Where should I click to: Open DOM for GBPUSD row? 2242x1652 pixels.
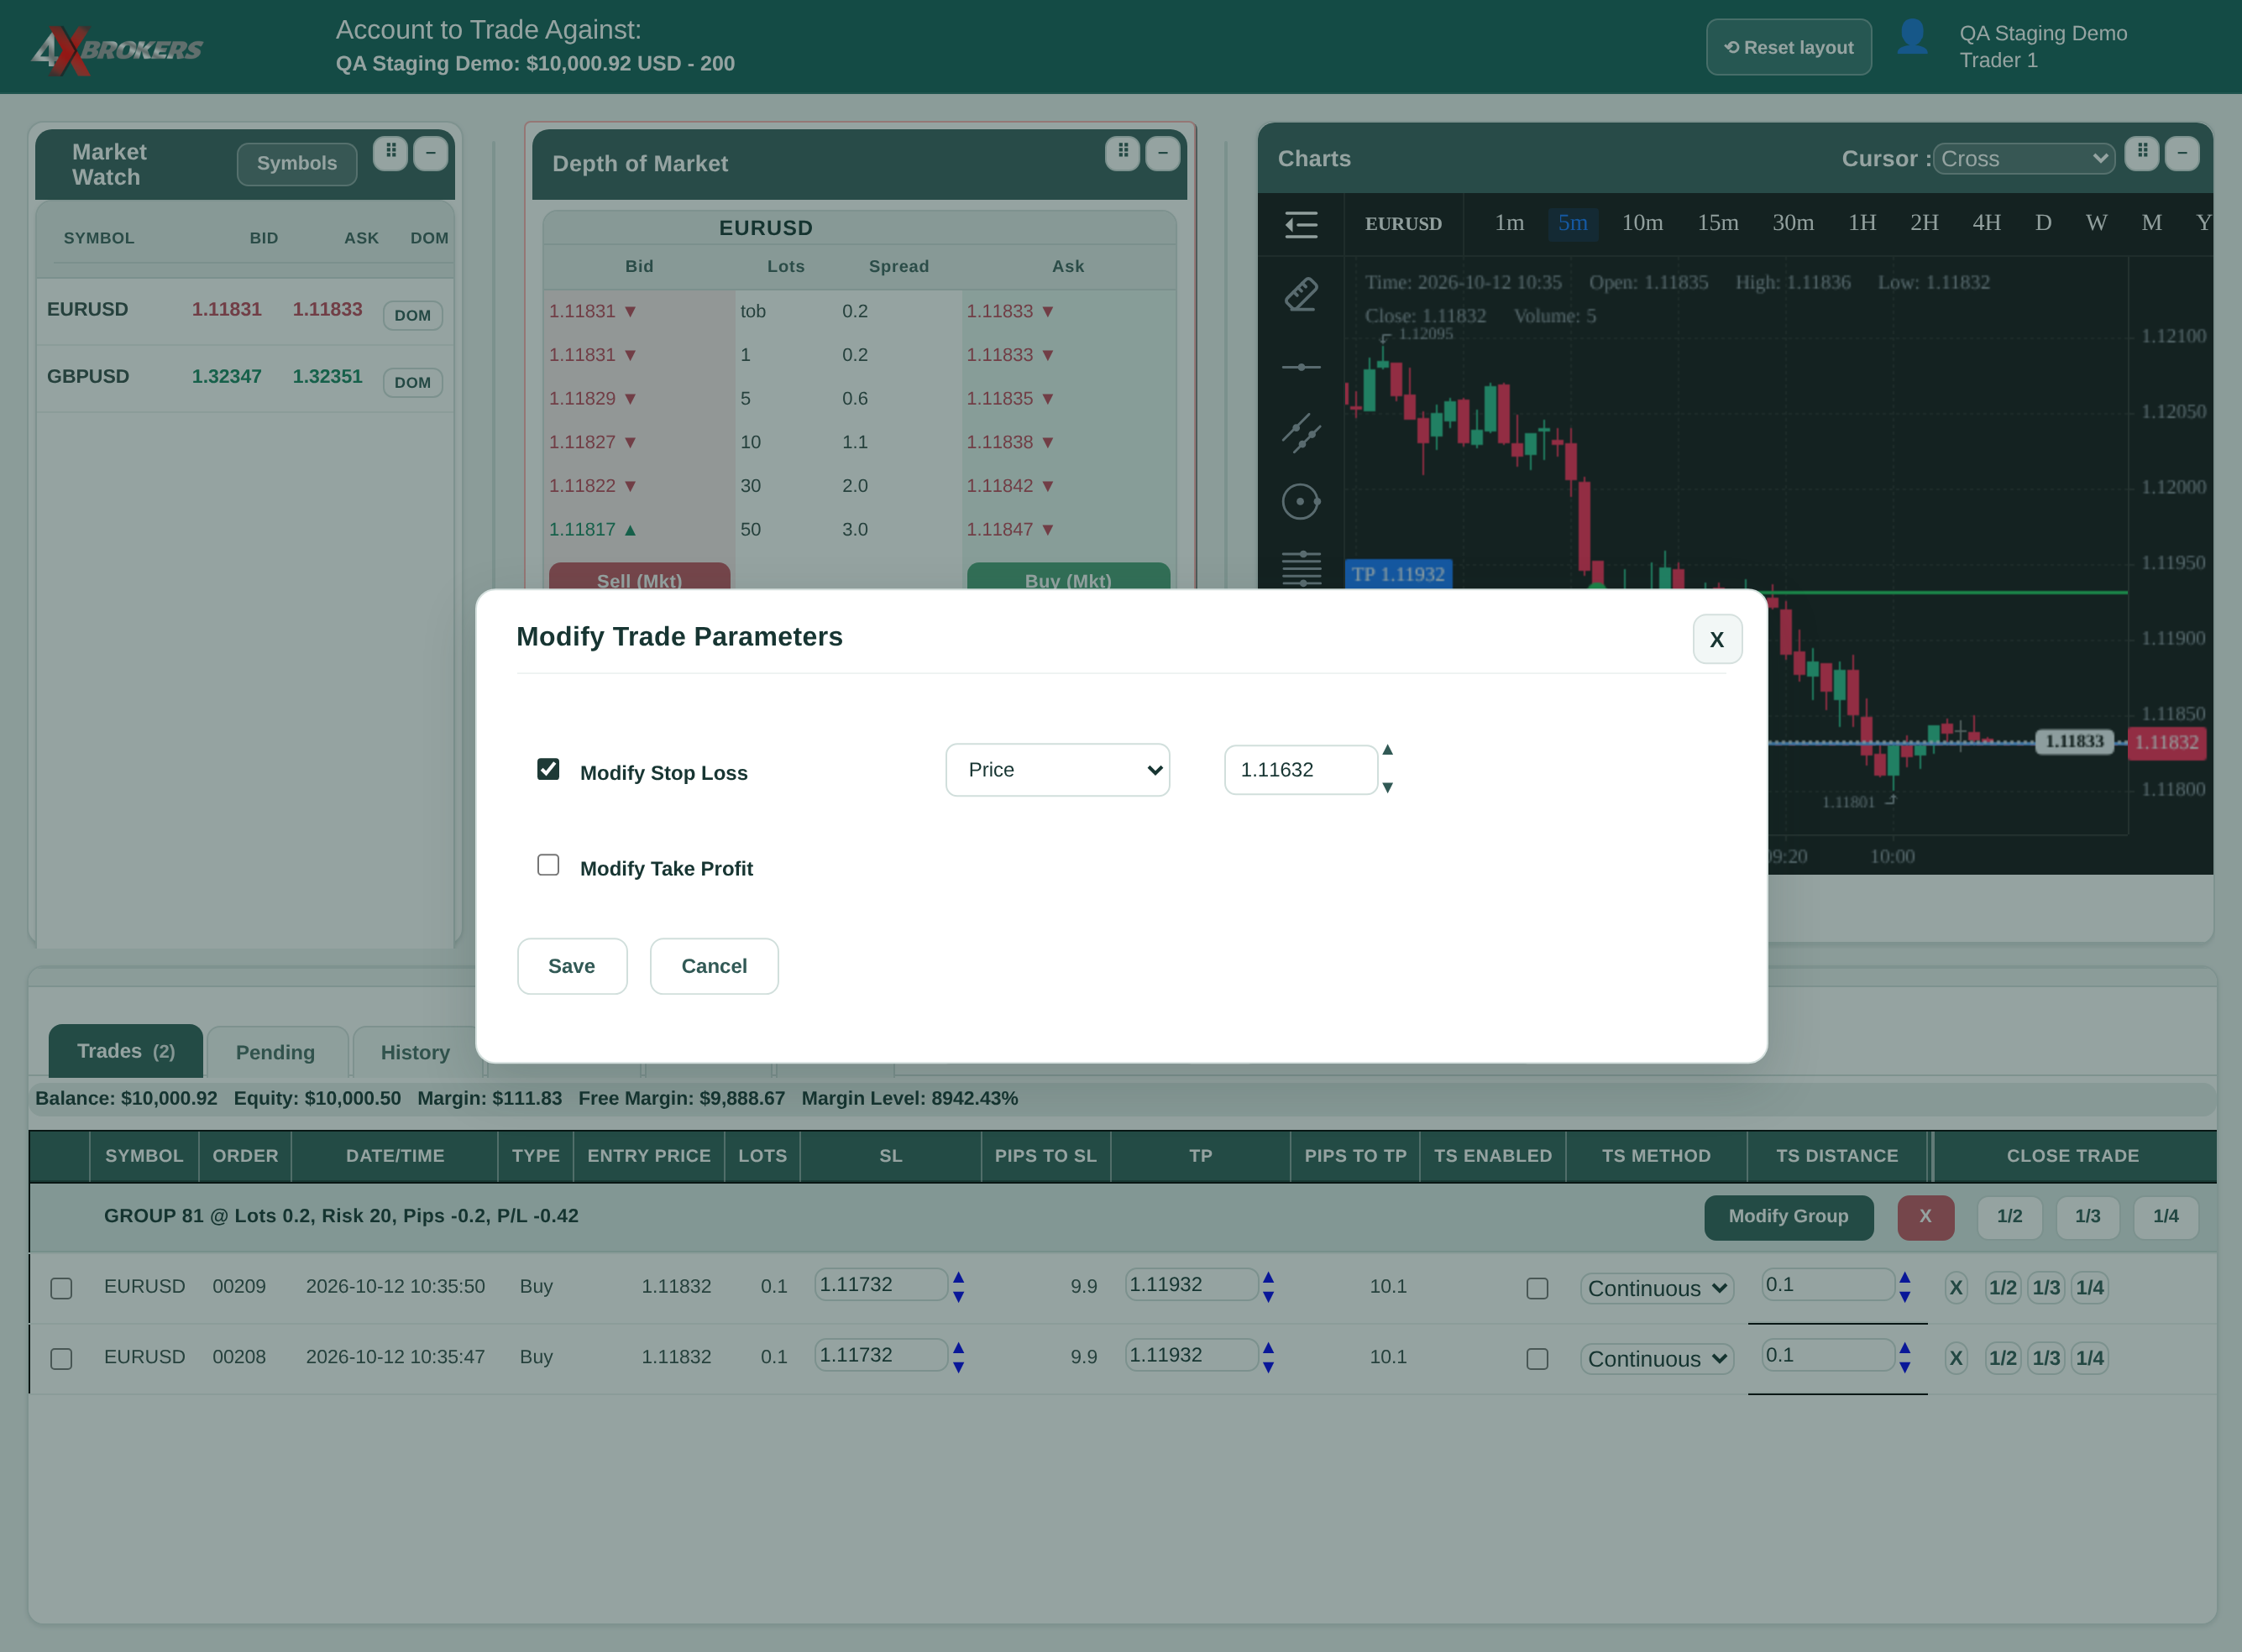coord(413,383)
